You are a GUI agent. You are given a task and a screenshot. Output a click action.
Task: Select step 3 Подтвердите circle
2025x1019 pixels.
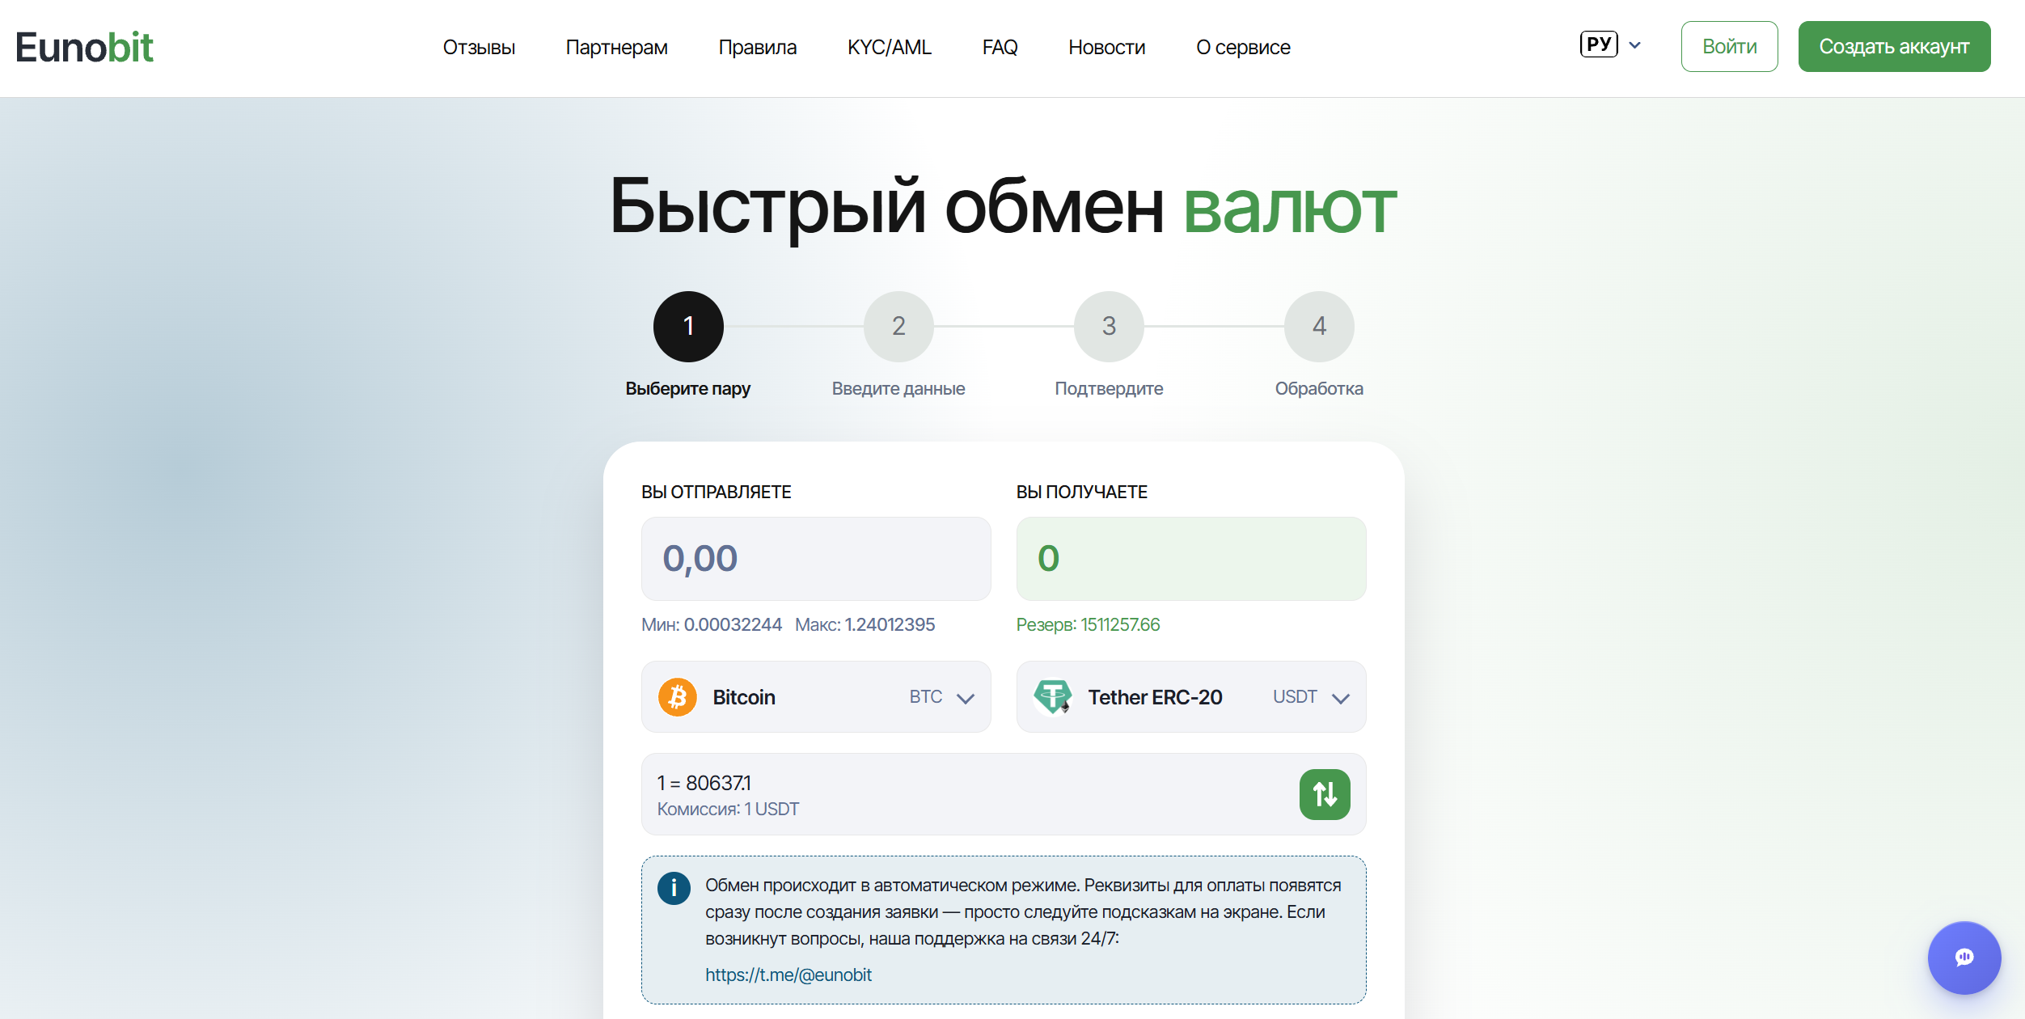pyautogui.click(x=1109, y=326)
